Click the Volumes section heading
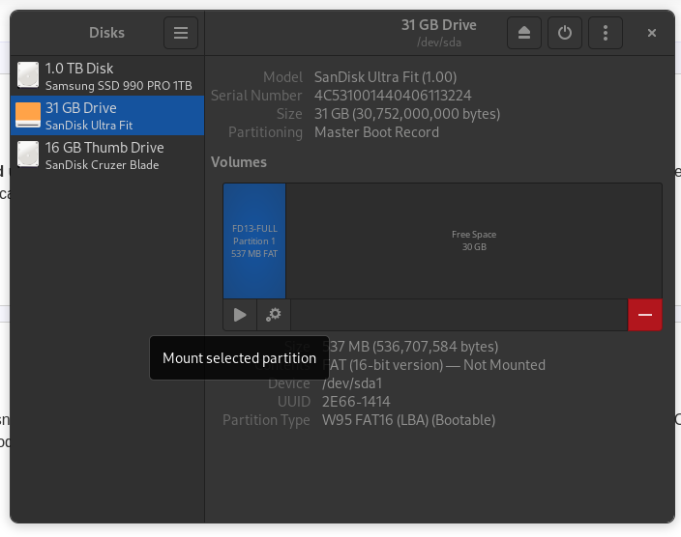The width and height of the screenshot is (681, 537). point(239,162)
